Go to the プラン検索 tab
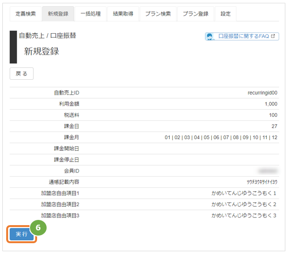Image resolution: width=292 pixels, height=256 pixels. [x=158, y=14]
